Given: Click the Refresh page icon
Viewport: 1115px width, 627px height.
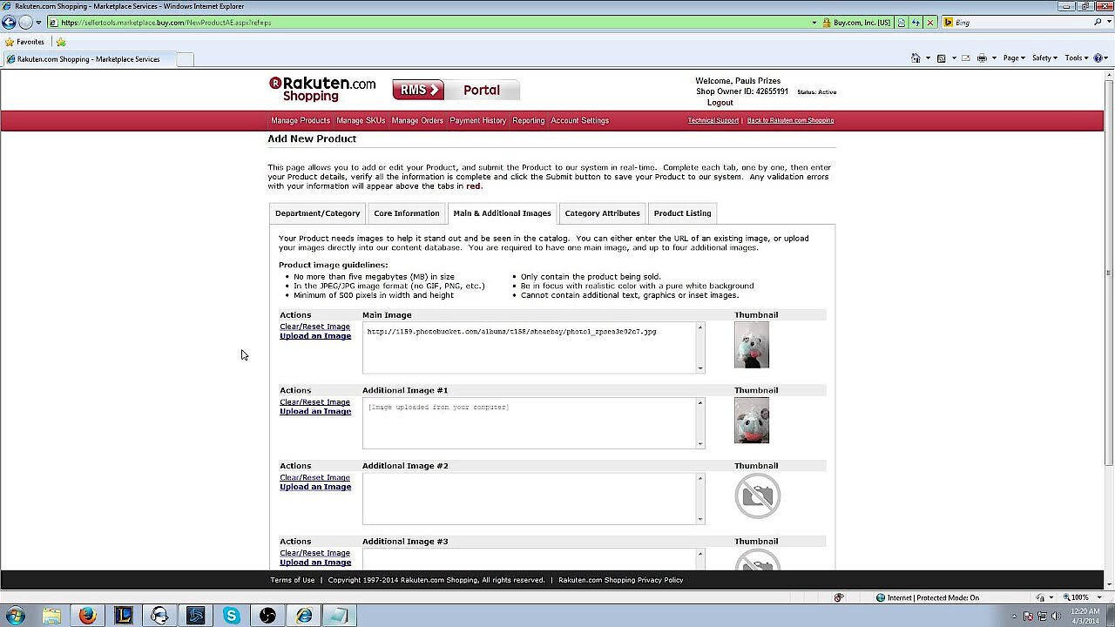Looking at the screenshot, I should tap(916, 23).
